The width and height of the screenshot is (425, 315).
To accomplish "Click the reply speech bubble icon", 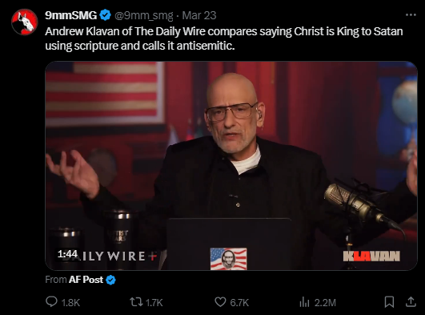I will point(51,301).
